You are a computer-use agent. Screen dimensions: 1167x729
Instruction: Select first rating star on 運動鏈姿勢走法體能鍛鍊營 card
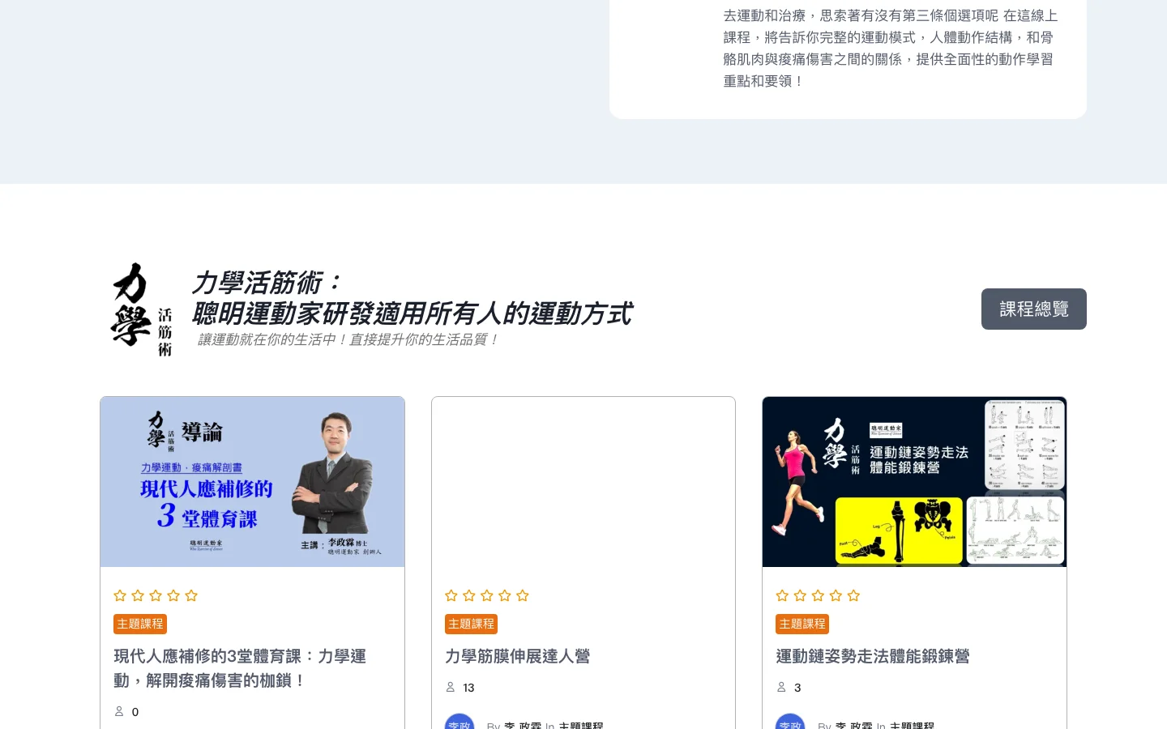pyautogui.click(x=782, y=595)
